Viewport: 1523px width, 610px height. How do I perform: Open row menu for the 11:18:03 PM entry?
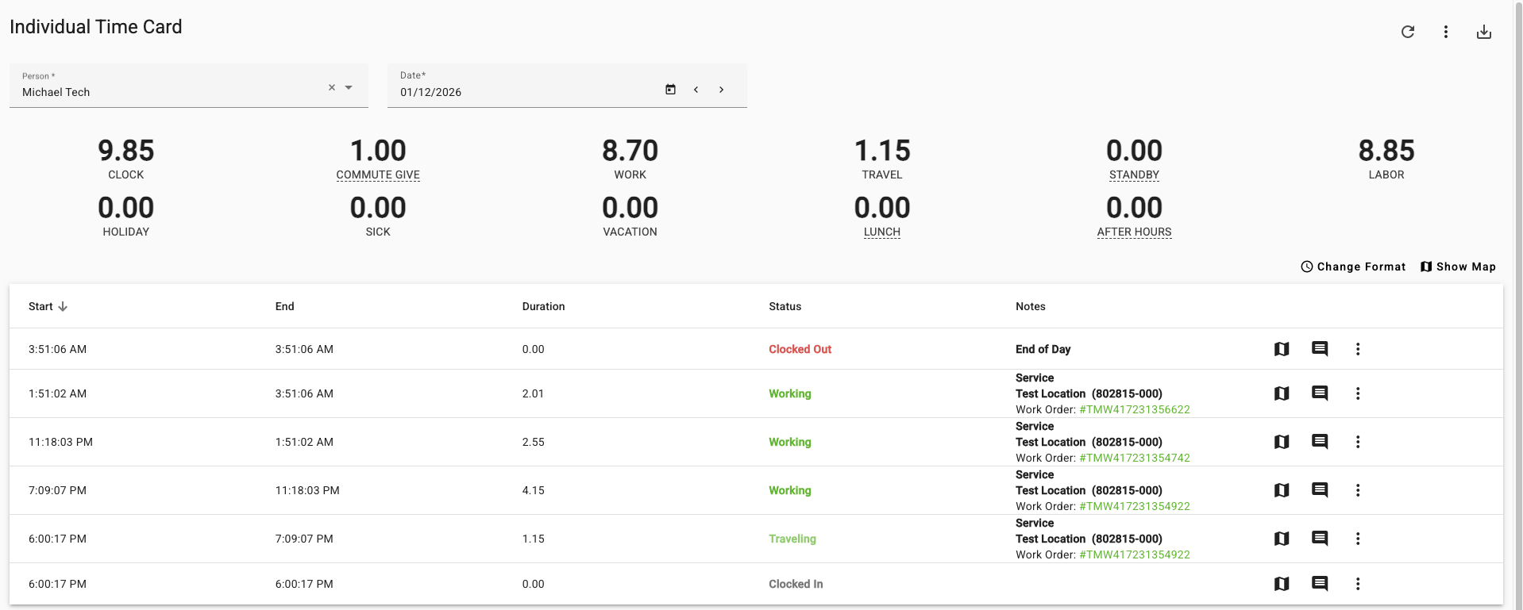point(1358,442)
